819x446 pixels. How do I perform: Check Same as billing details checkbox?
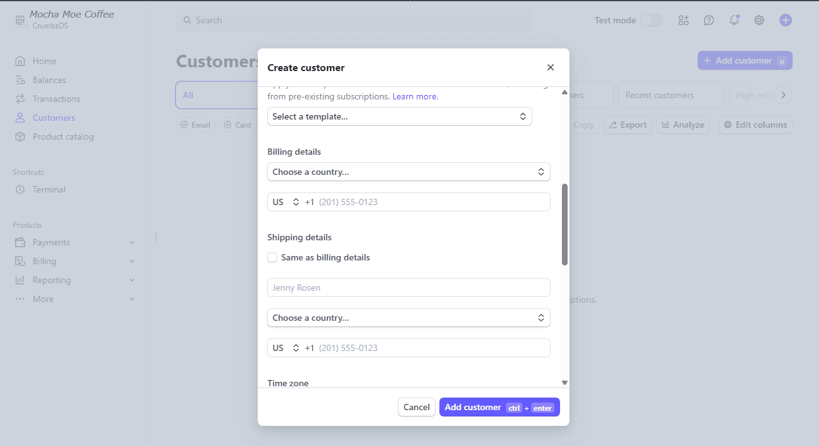(272, 257)
